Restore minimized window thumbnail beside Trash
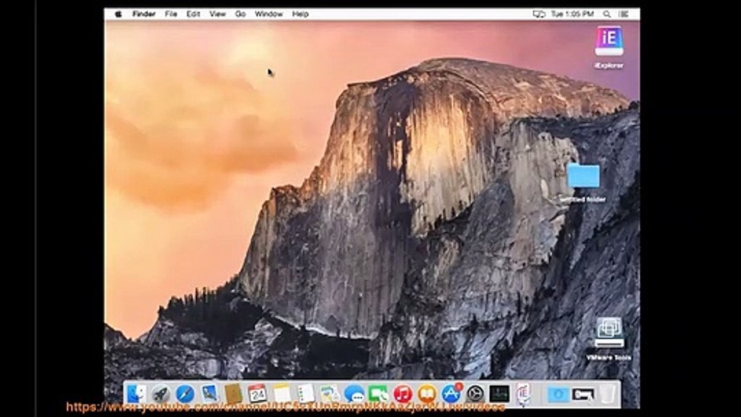The width and height of the screenshot is (741, 417). 583,394
